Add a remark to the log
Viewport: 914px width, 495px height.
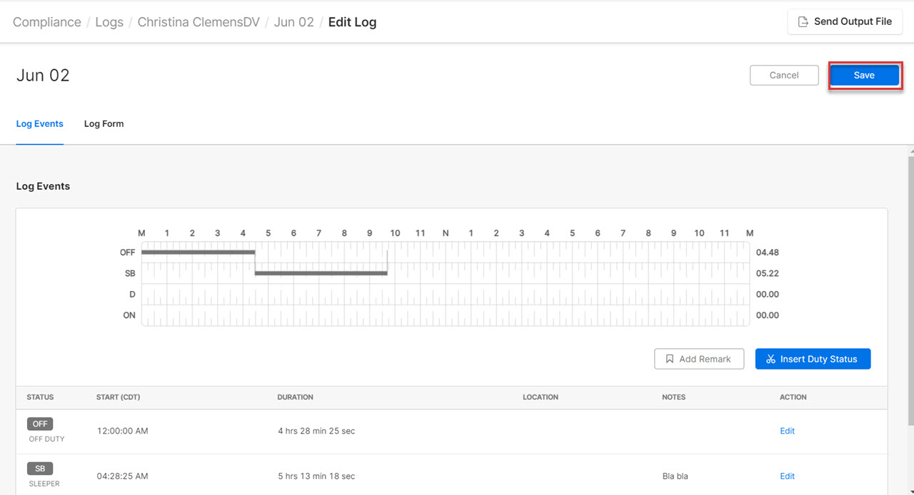tap(699, 359)
